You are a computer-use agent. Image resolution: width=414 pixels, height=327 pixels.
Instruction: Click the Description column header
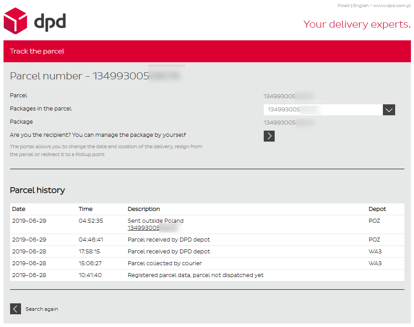pyautogui.click(x=144, y=209)
